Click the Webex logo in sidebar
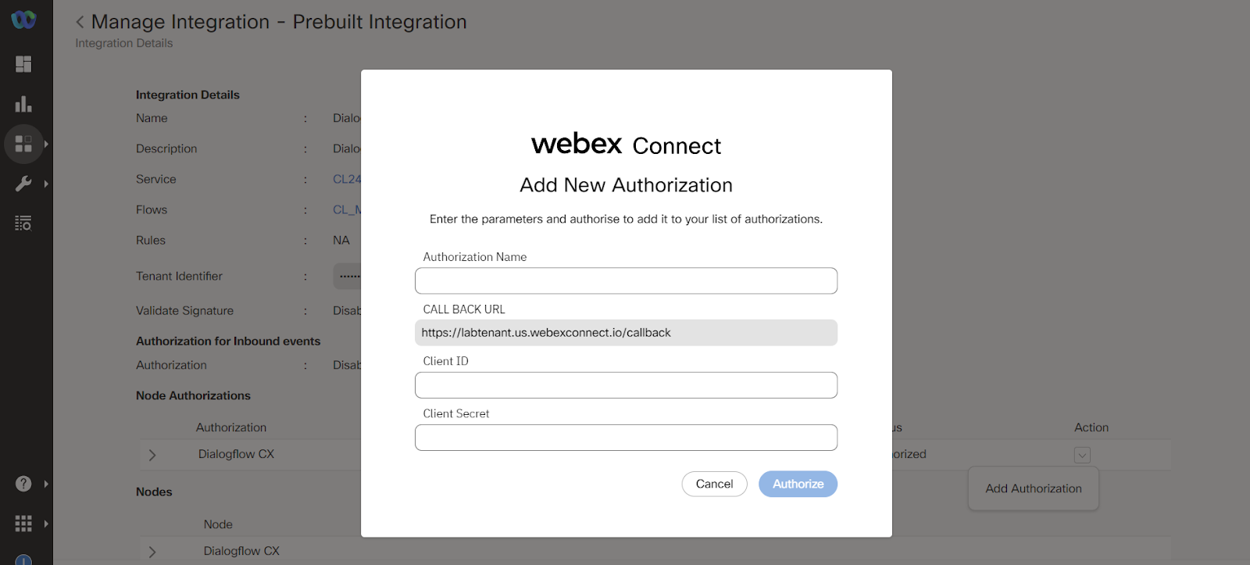1250x565 pixels. (x=23, y=19)
